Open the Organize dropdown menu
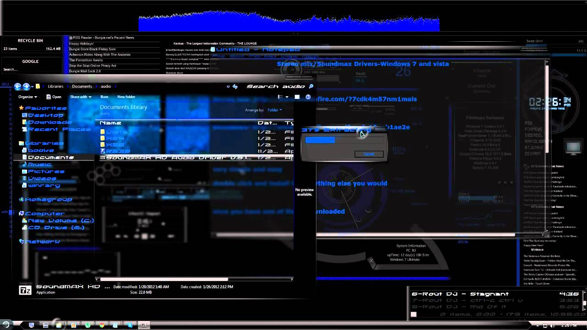 point(28,97)
